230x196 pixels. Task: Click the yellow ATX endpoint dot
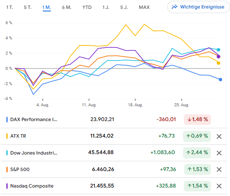pyautogui.click(x=219, y=63)
